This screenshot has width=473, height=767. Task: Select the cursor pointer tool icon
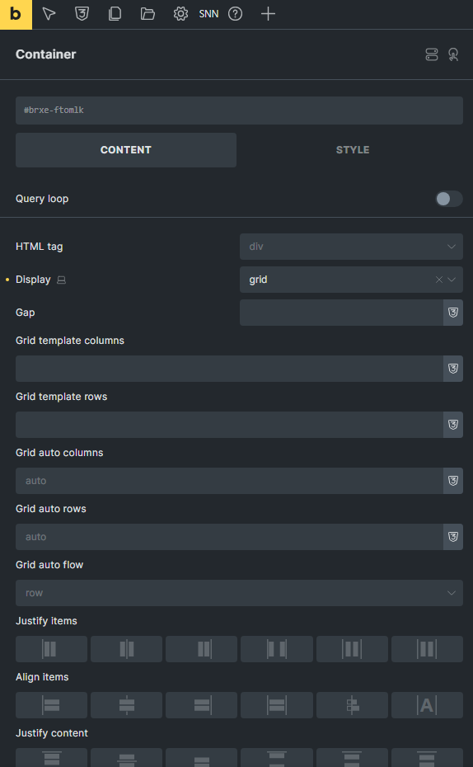click(x=49, y=14)
